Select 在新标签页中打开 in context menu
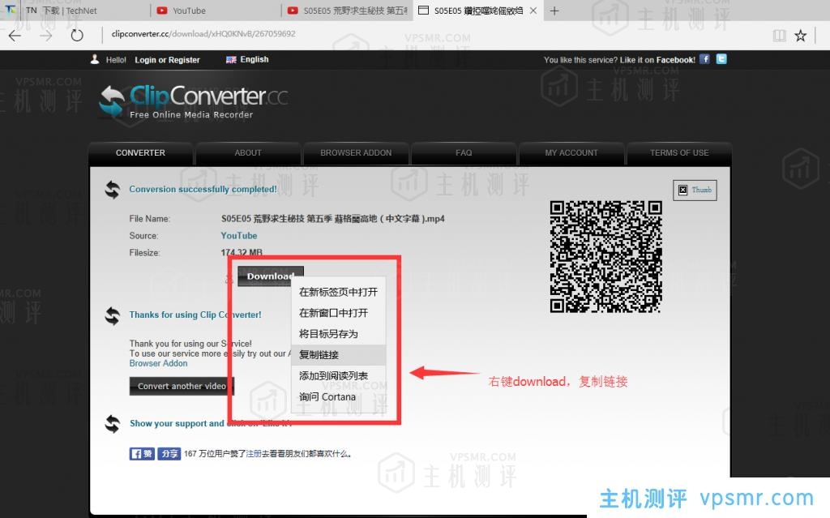Screen dimensions: 830x518 (338, 292)
